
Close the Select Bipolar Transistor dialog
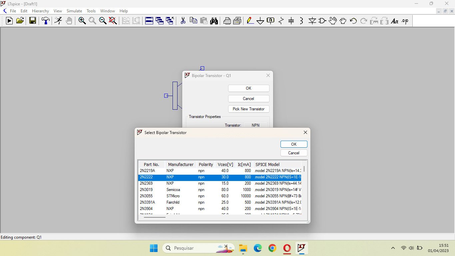[x=305, y=132]
